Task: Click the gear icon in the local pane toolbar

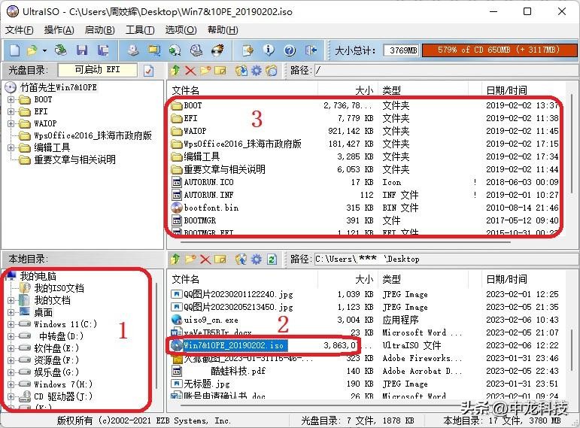Action: click(x=257, y=260)
